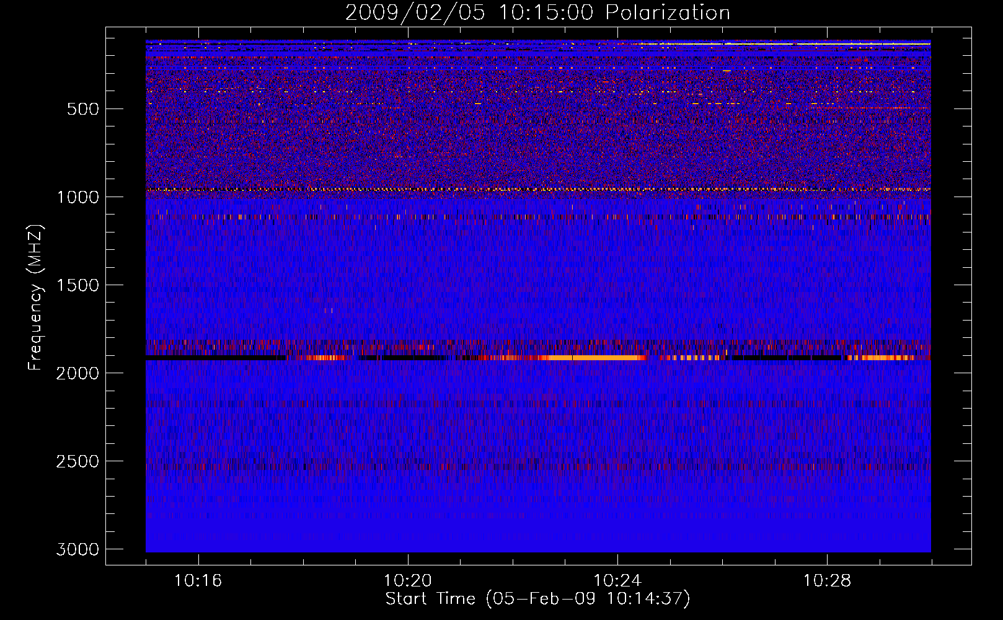Click the 10:28 time tick label
This screenshot has height=620, width=1003.
pyautogui.click(x=827, y=581)
